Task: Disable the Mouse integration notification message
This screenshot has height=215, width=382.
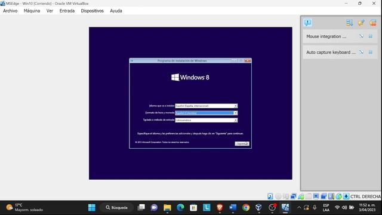Action: coord(361,36)
